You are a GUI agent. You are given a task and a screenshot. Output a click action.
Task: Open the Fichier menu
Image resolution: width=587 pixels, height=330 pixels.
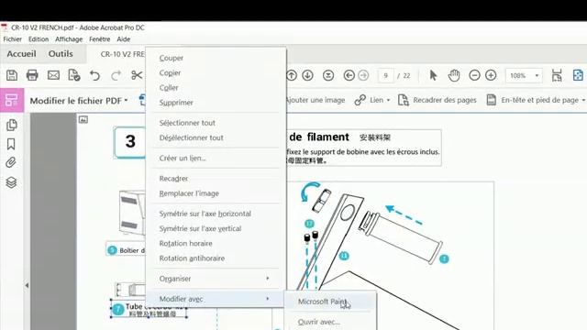(x=12, y=39)
